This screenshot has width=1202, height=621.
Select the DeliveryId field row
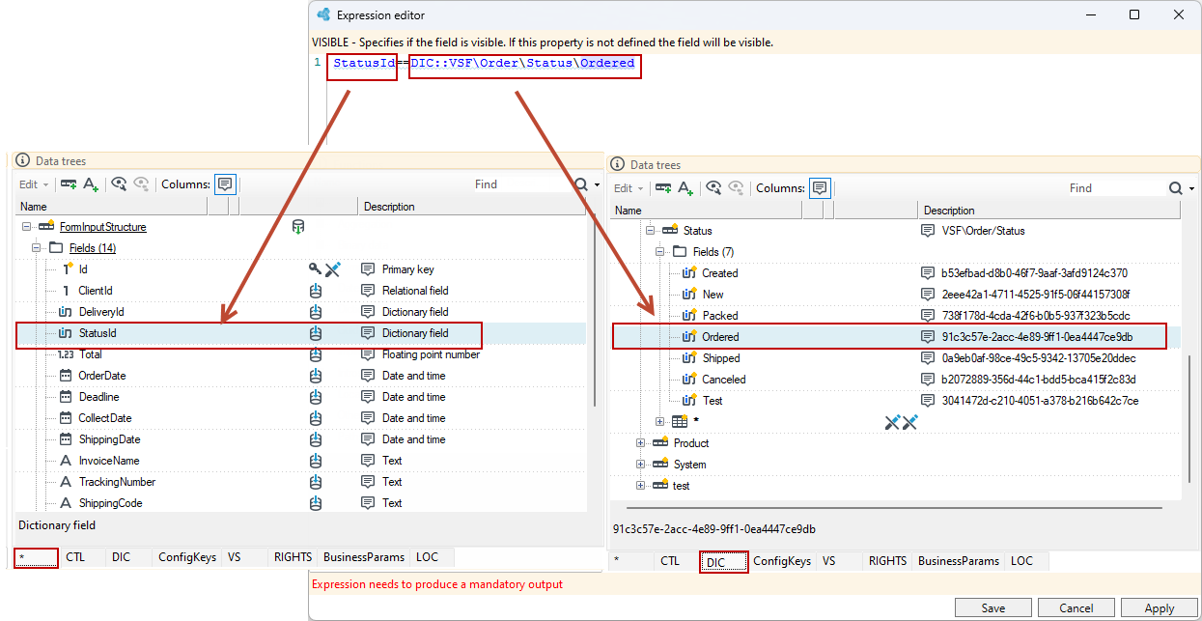coord(302,312)
